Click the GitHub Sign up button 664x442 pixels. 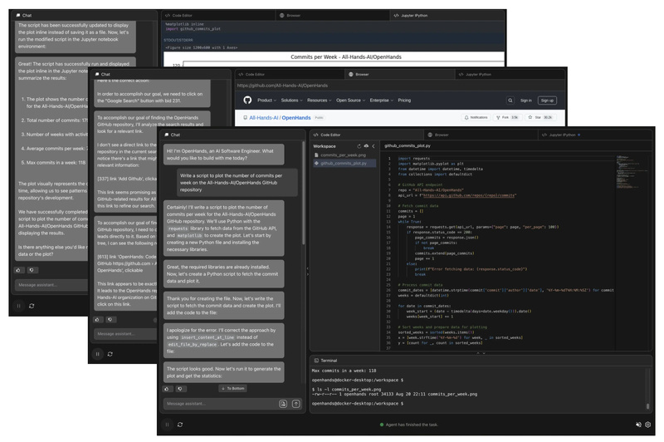(547, 101)
